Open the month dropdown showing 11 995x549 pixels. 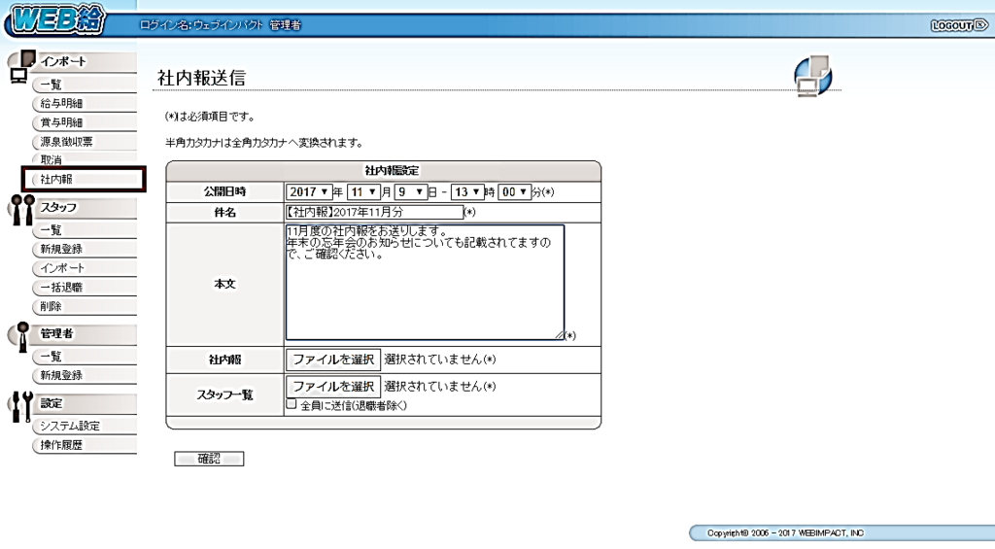click(x=363, y=191)
